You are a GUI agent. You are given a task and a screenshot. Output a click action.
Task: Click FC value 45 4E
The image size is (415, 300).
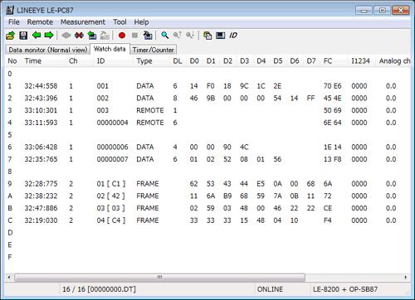[333, 98]
